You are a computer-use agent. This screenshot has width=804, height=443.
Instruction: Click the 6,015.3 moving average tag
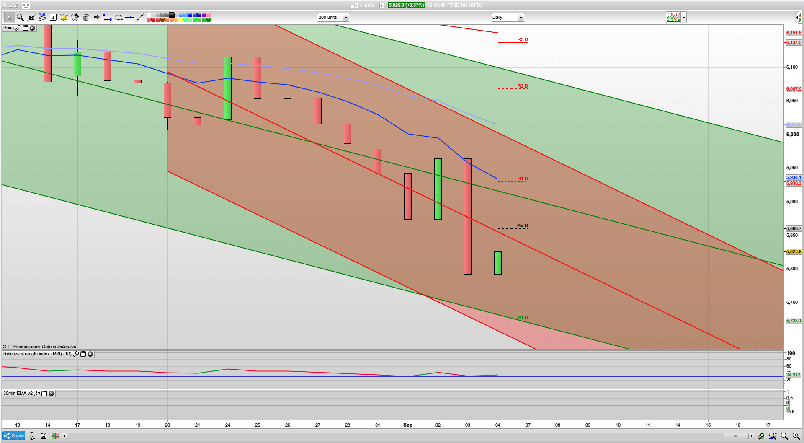(x=794, y=124)
